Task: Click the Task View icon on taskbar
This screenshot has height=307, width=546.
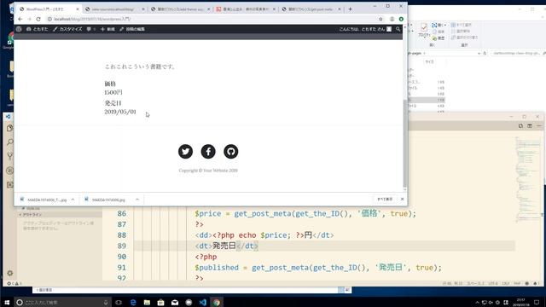Action: pos(119,302)
